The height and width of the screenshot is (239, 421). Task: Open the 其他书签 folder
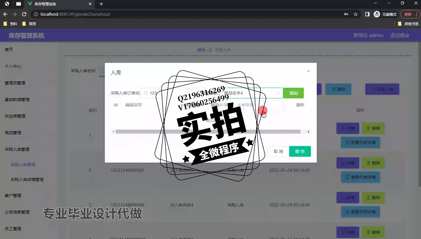click(x=408, y=24)
